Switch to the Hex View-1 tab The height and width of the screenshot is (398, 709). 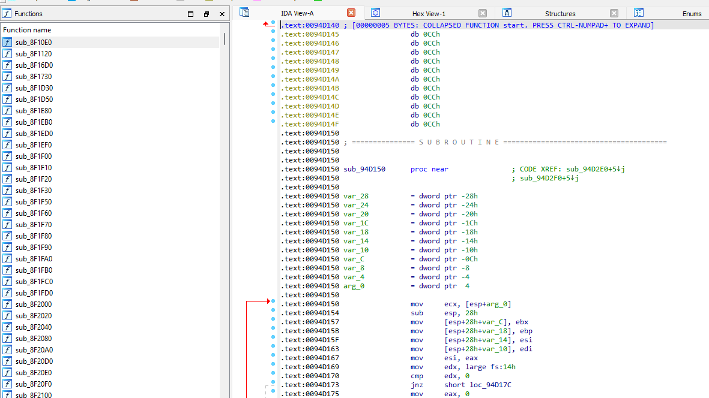click(428, 14)
